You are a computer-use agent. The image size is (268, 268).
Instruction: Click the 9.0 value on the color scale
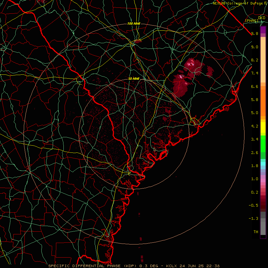255,47
